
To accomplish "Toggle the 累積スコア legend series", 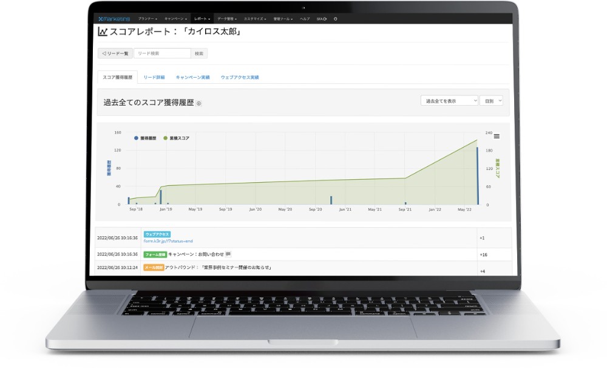I will pyautogui.click(x=176, y=138).
